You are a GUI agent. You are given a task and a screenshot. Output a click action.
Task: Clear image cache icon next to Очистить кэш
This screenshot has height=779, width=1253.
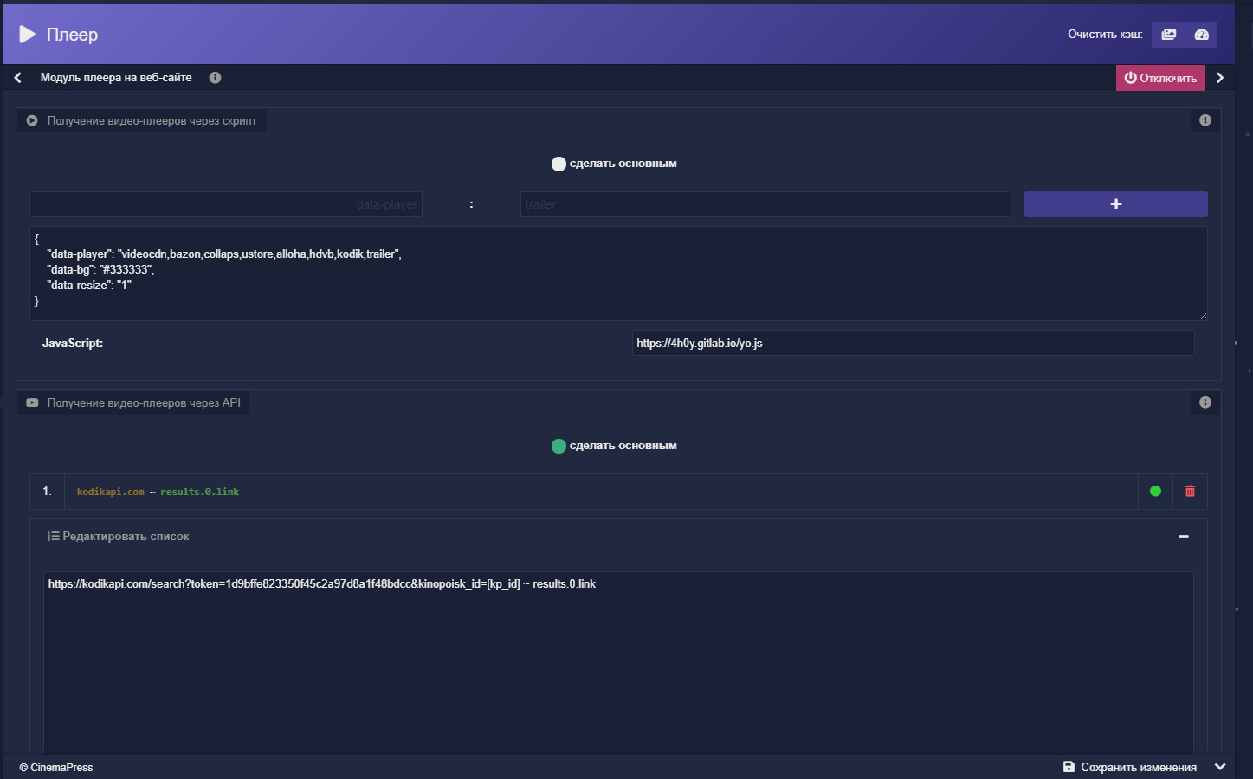1168,35
